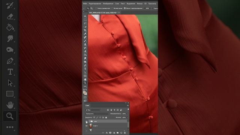Click the enlarged Zoom tool icon at far left
This screenshot has height=135, width=240.
10,116
